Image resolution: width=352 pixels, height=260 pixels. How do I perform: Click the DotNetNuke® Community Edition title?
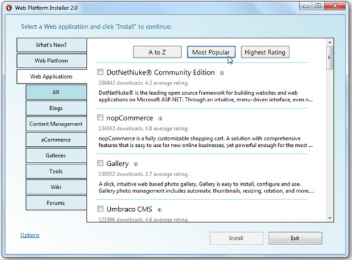click(x=160, y=72)
